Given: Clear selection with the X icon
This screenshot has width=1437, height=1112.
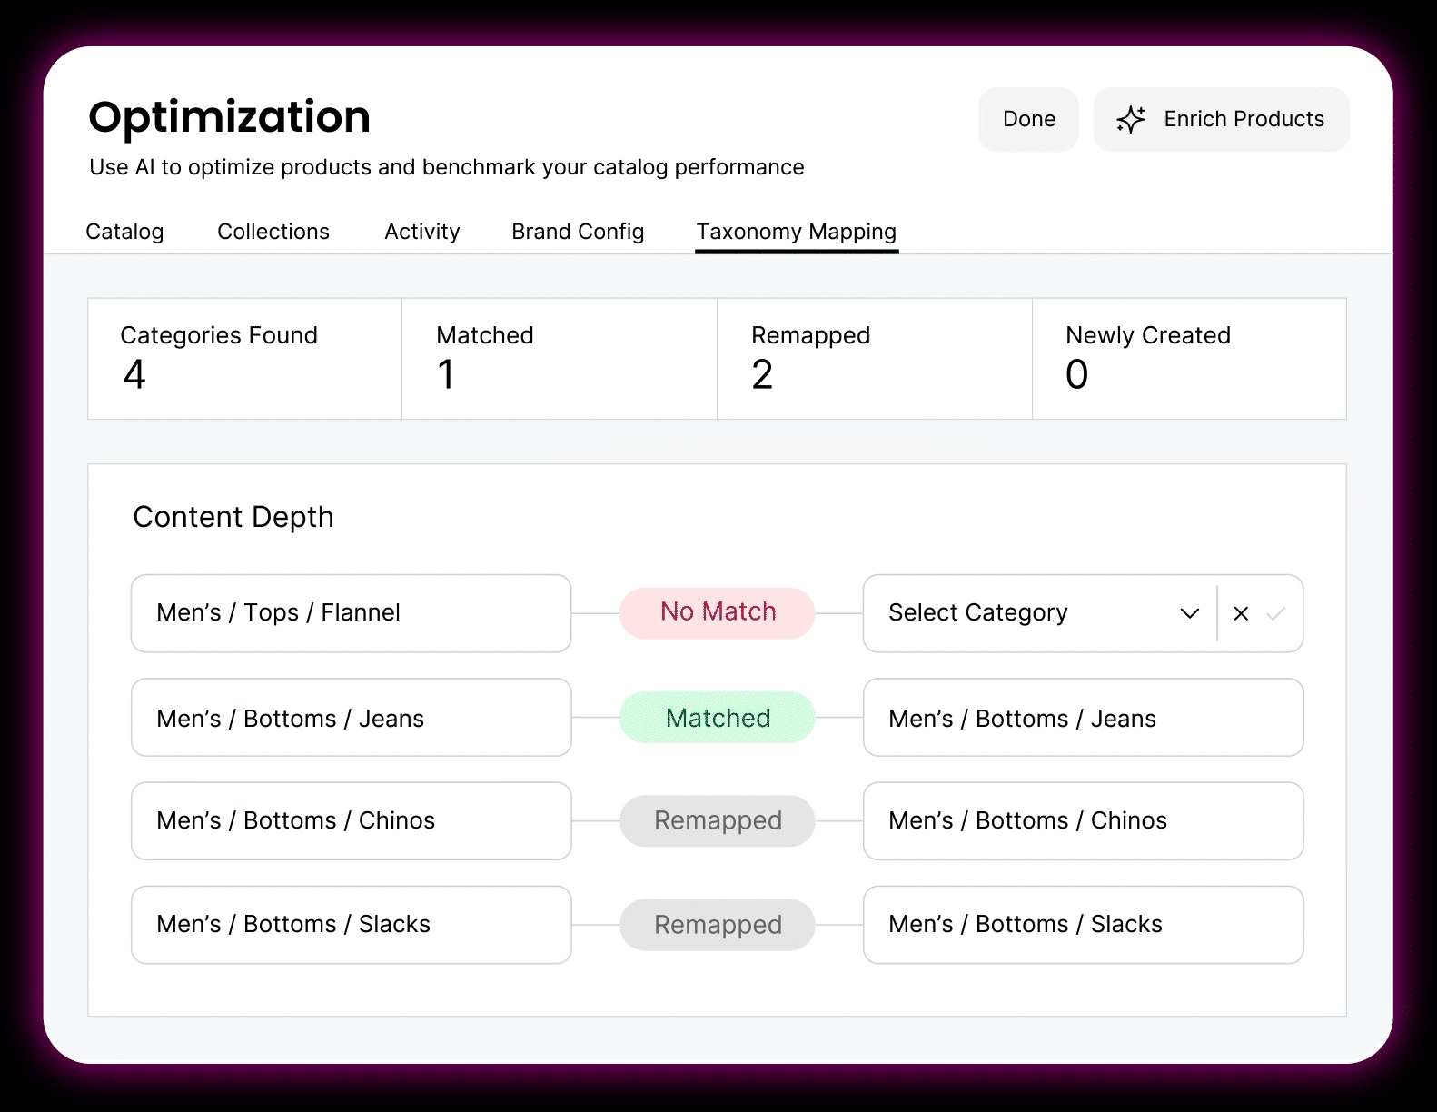Looking at the screenshot, I should (1241, 613).
